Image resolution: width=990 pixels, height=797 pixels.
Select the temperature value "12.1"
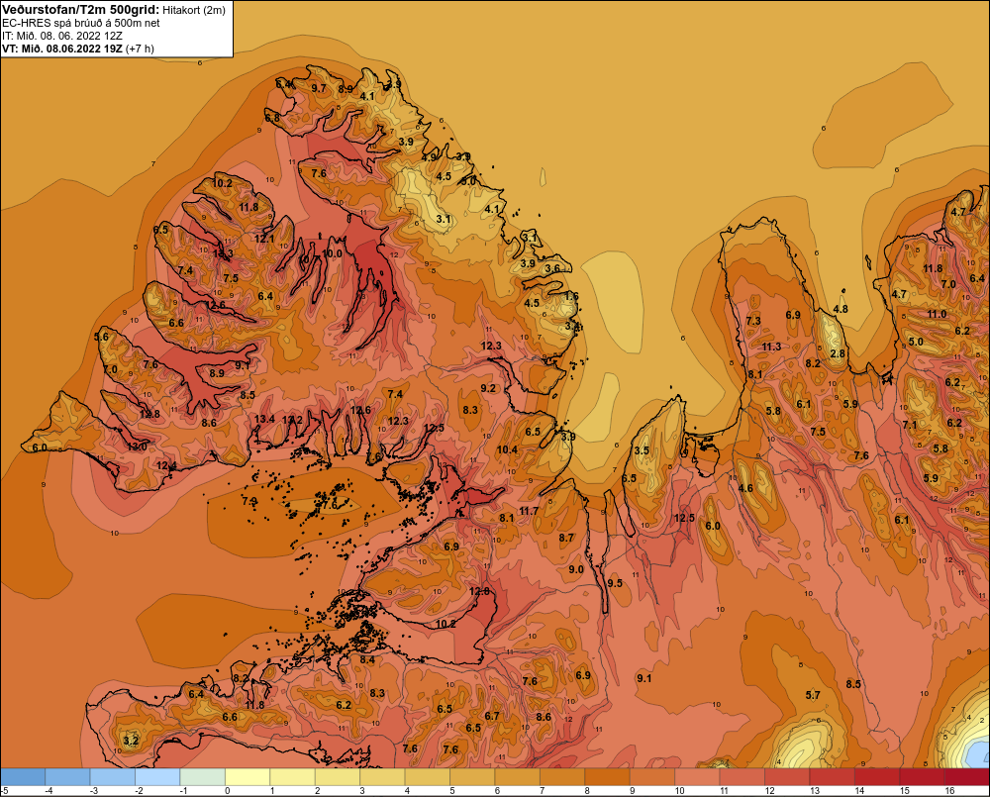(264, 239)
